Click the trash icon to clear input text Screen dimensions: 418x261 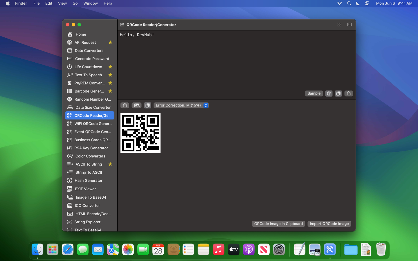click(329, 93)
